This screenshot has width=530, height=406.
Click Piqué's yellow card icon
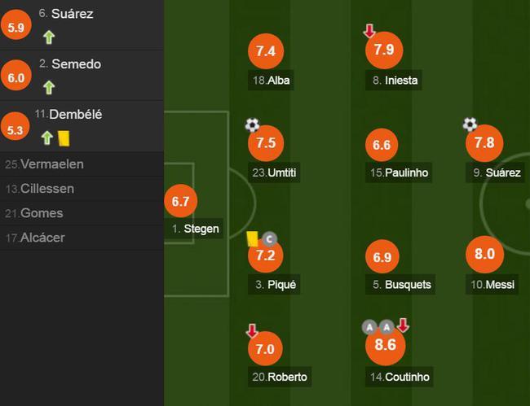tap(252, 238)
